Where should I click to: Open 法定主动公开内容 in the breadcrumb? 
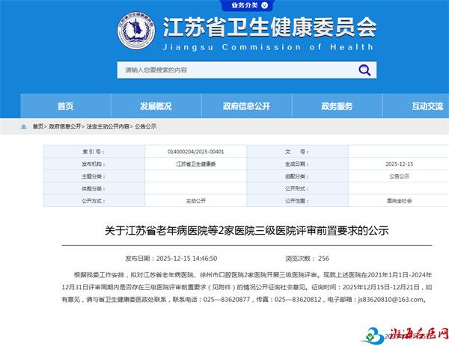point(108,127)
